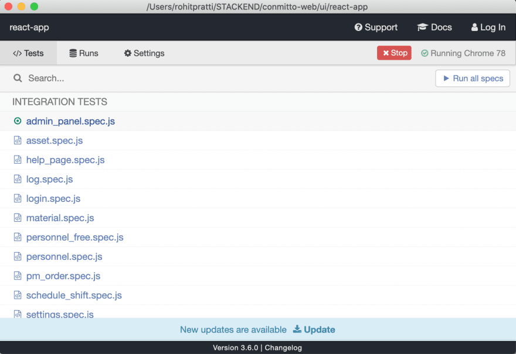The image size is (516, 354).
Task: Click the green zoom window button
Action: pos(34,6)
